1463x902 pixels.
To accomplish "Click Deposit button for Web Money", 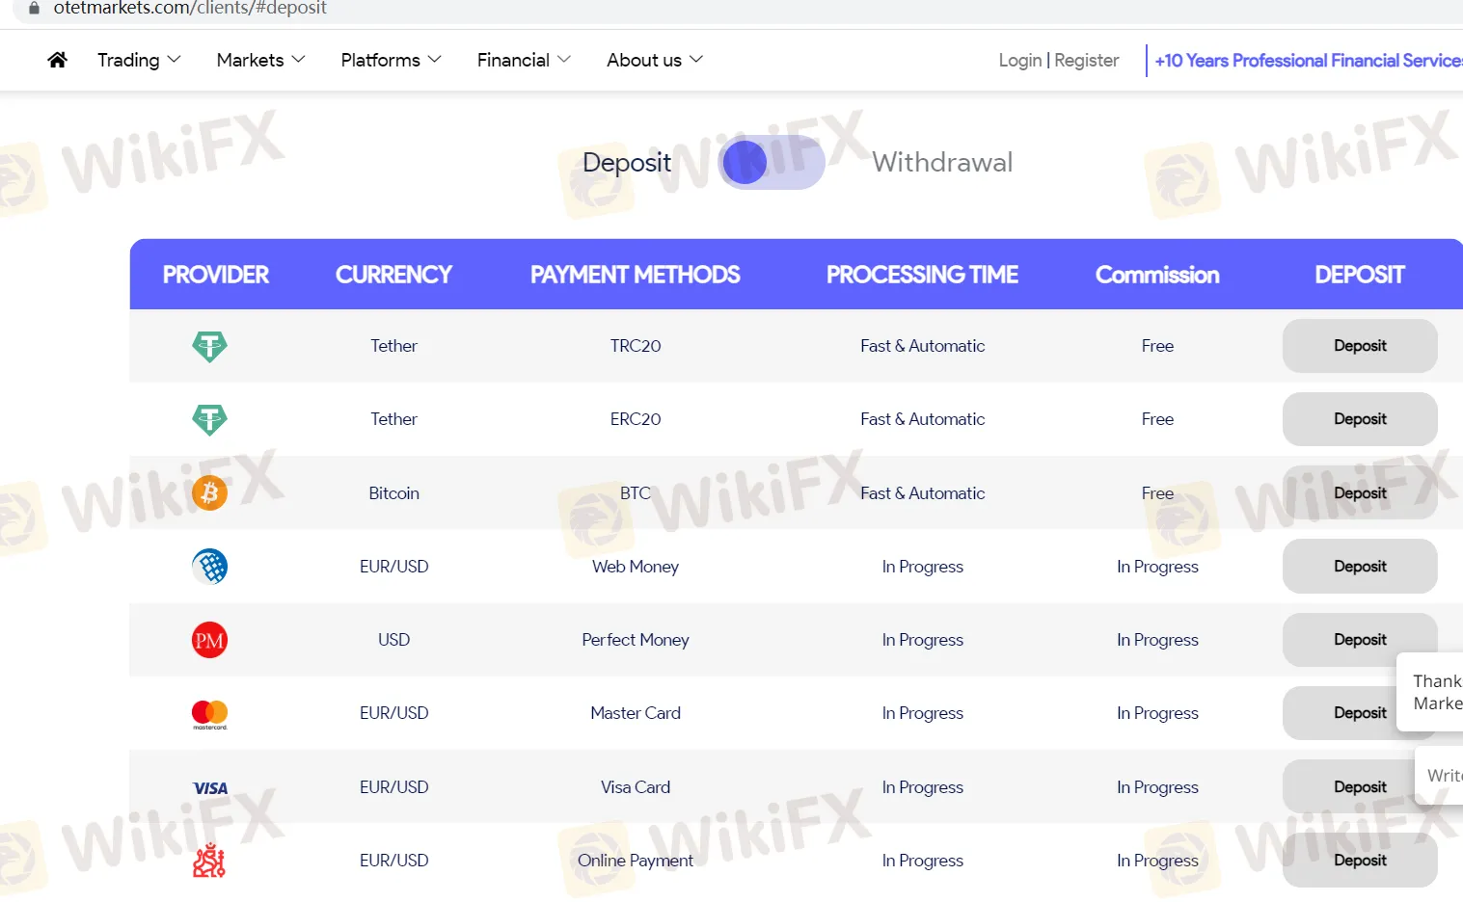I will click(x=1360, y=567).
